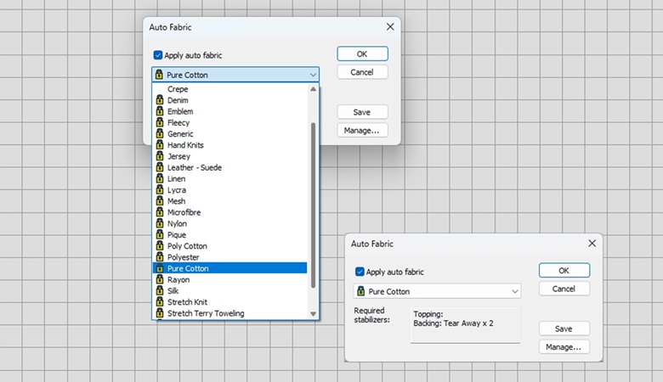The width and height of the screenshot is (663, 382).
Task: Click Manage... in the lower dialog
Action: [x=564, y=346]
